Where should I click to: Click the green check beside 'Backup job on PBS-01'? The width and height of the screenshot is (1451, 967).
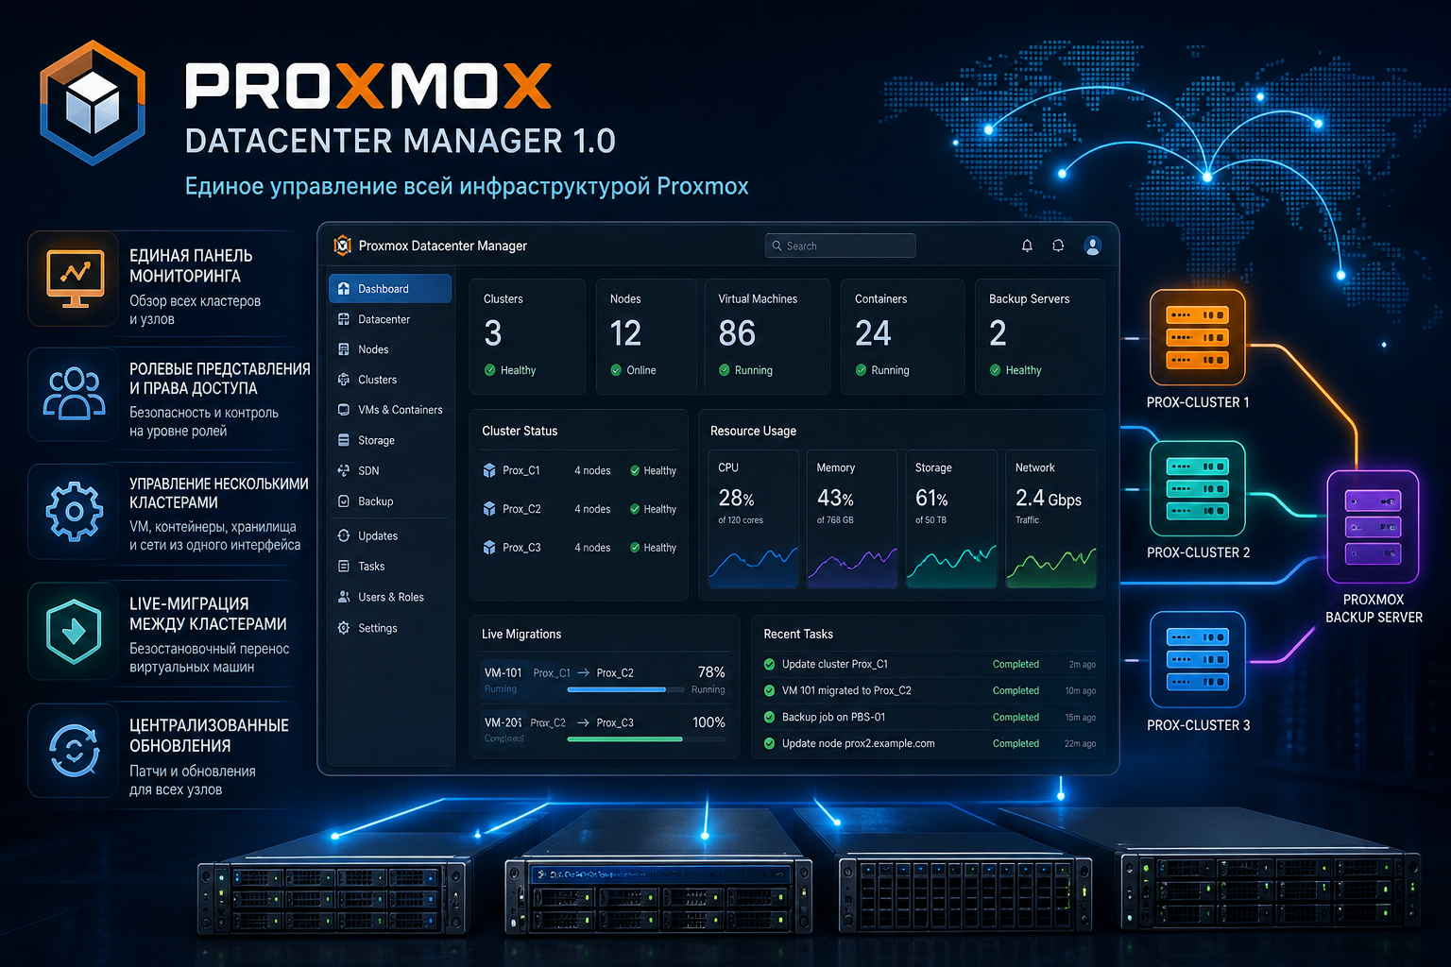pyautogui.click(x=769, y=717)
